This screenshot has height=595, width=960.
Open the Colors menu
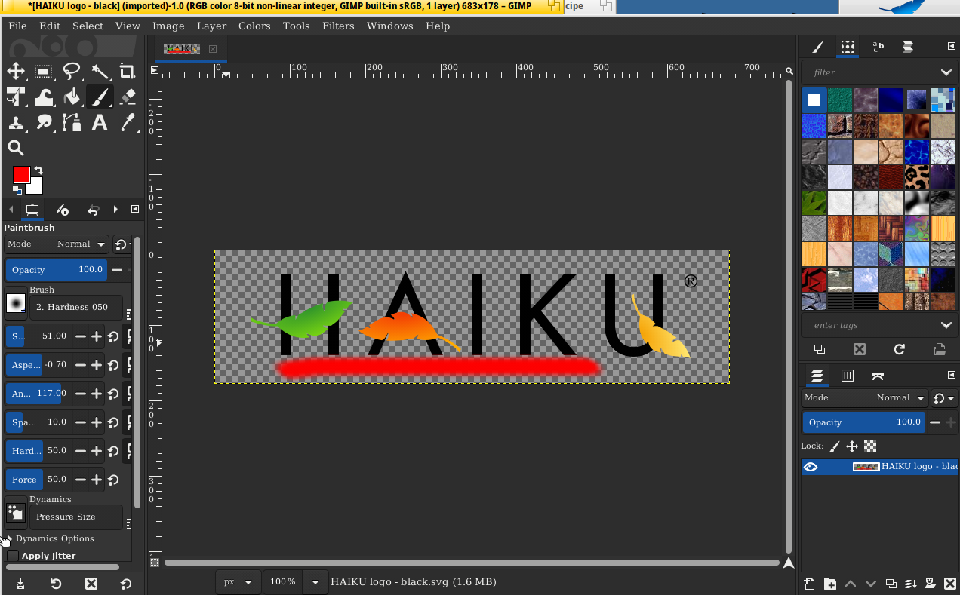(254, 26)
